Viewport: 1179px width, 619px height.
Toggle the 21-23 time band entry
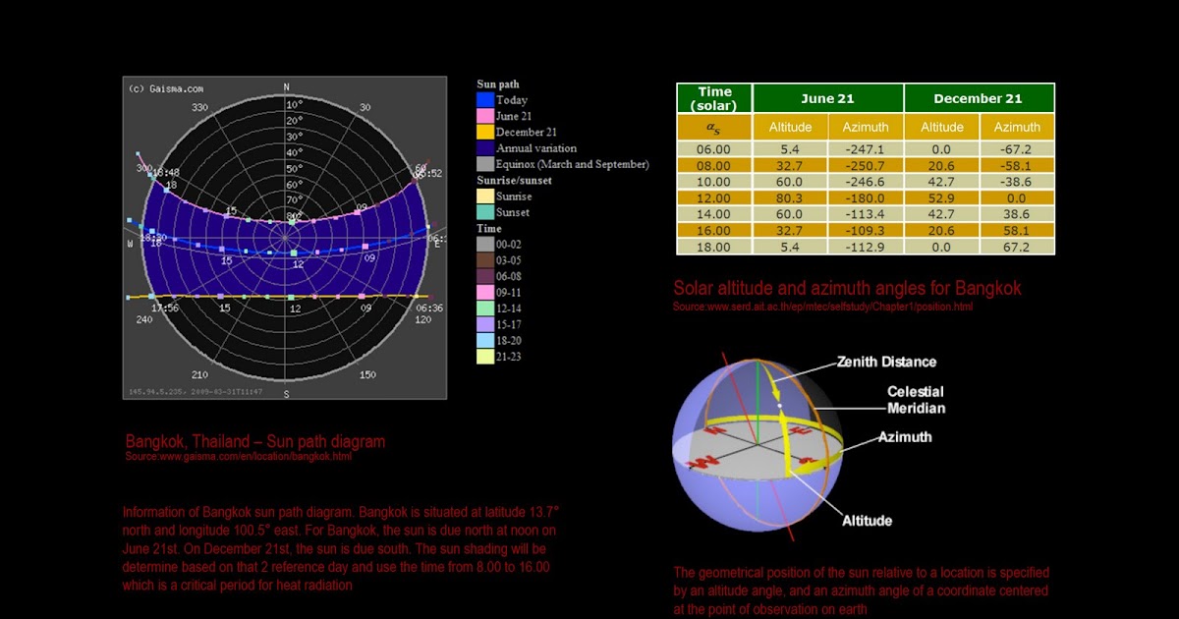tap(485, 356)
